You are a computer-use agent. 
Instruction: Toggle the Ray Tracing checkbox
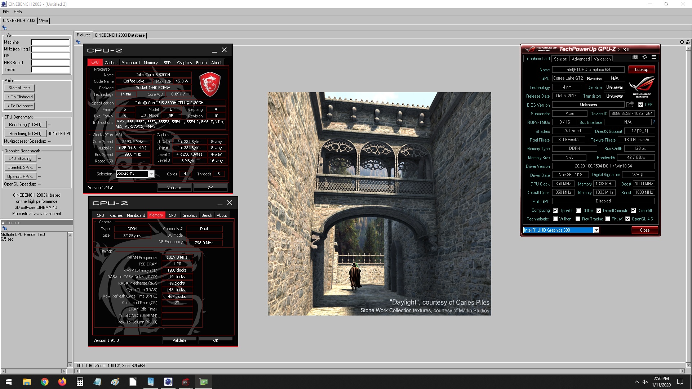click(578, 219)
